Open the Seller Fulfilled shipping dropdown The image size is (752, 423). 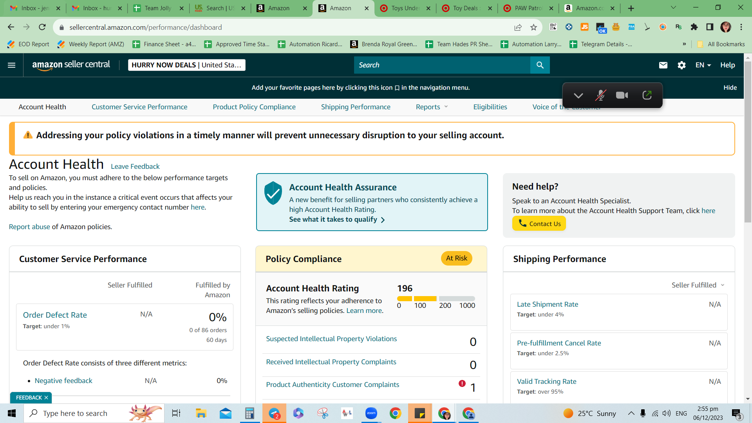[x=698, y=285]
